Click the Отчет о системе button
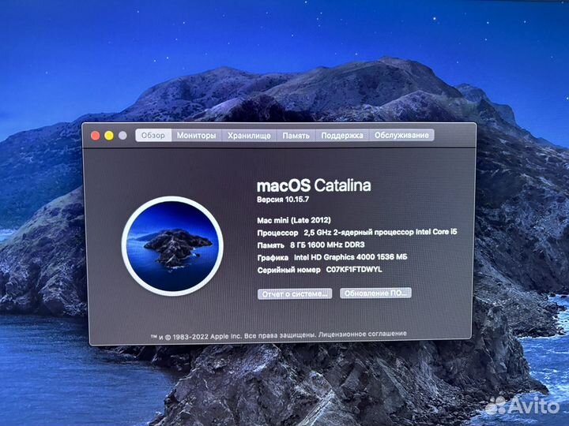 pyautogui.click(x=295, y=293)
